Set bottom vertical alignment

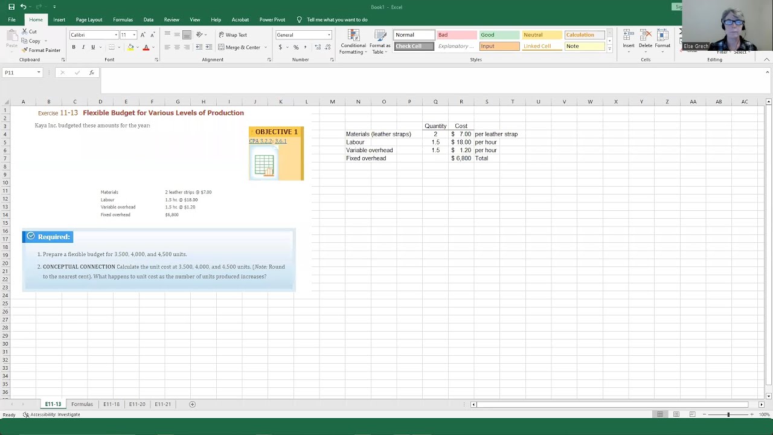(187, 35)
